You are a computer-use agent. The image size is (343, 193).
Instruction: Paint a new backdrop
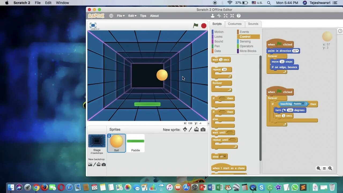[94, 164]
